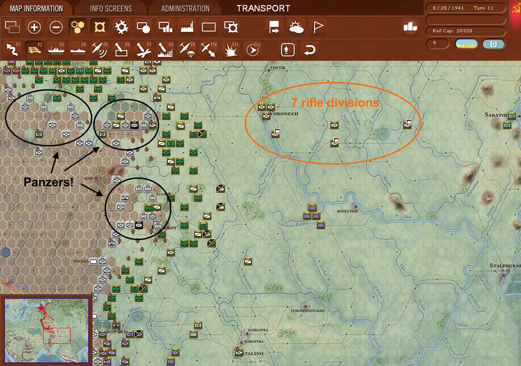Click the Poltava city label
Image resolution: width=521 pixels, height=366 pixels.
[x=81, y=261]
